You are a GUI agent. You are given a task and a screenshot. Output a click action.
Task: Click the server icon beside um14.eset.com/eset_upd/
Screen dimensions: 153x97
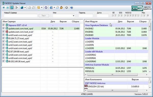[7, 48]
